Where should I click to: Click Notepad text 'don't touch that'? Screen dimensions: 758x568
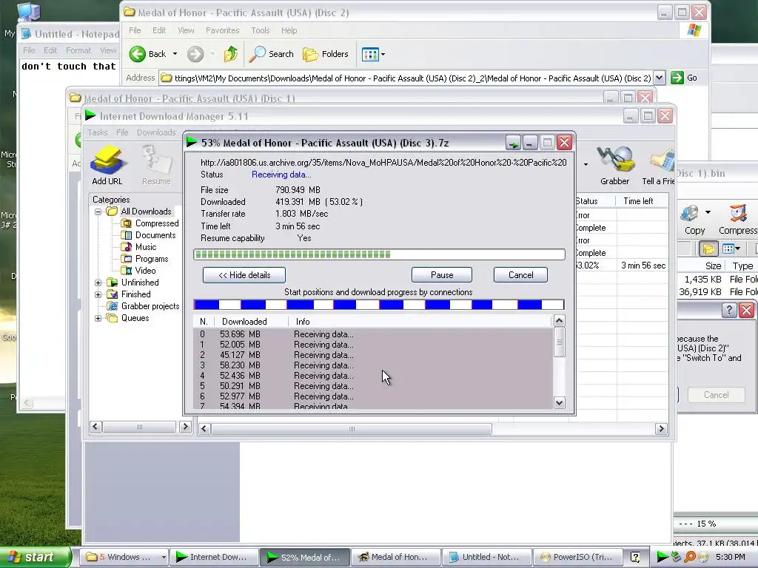click(69, 67)
